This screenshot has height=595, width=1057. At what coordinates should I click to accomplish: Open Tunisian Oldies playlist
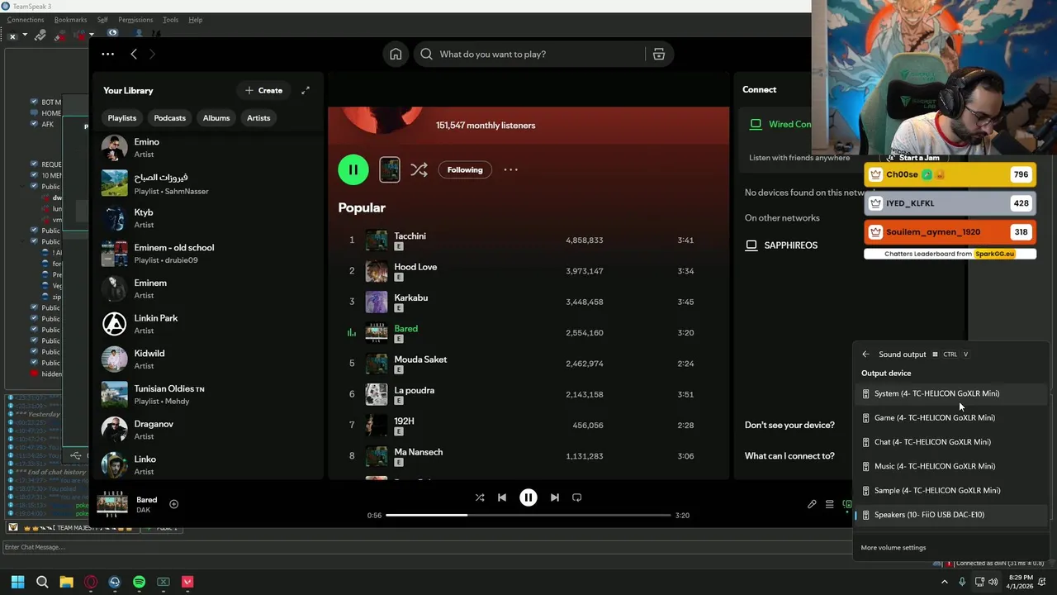(208, 394)
